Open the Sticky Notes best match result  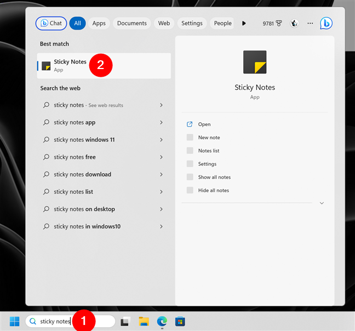point(70,65)
